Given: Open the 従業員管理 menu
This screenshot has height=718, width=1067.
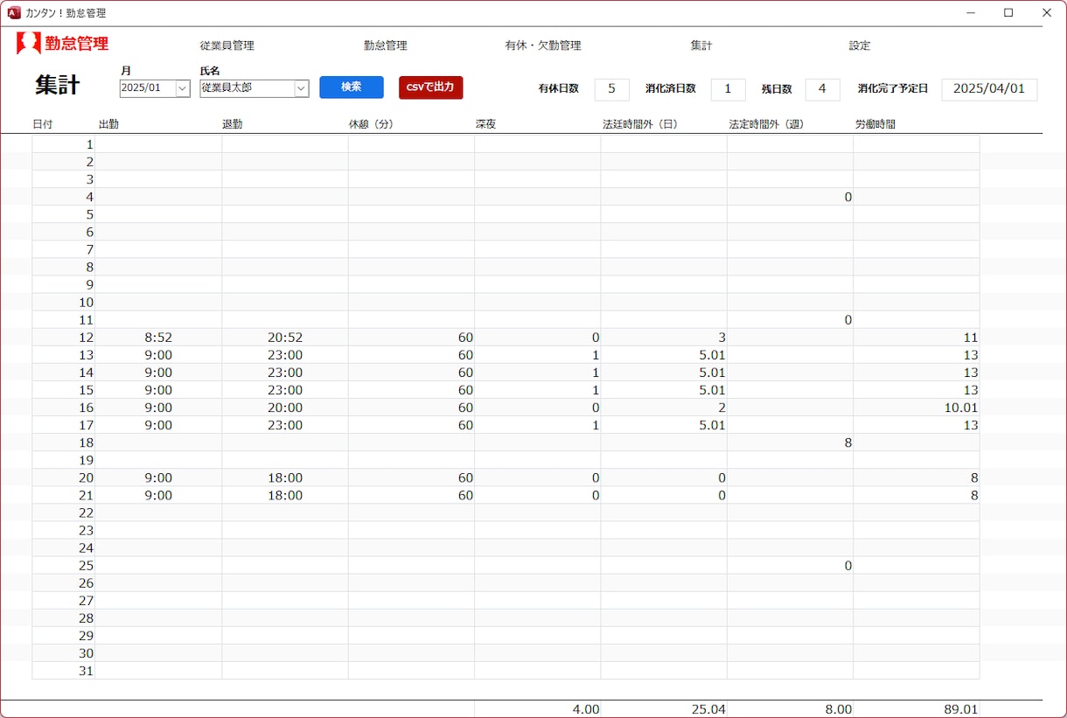Looking at the screenshot, I should 227,45.
